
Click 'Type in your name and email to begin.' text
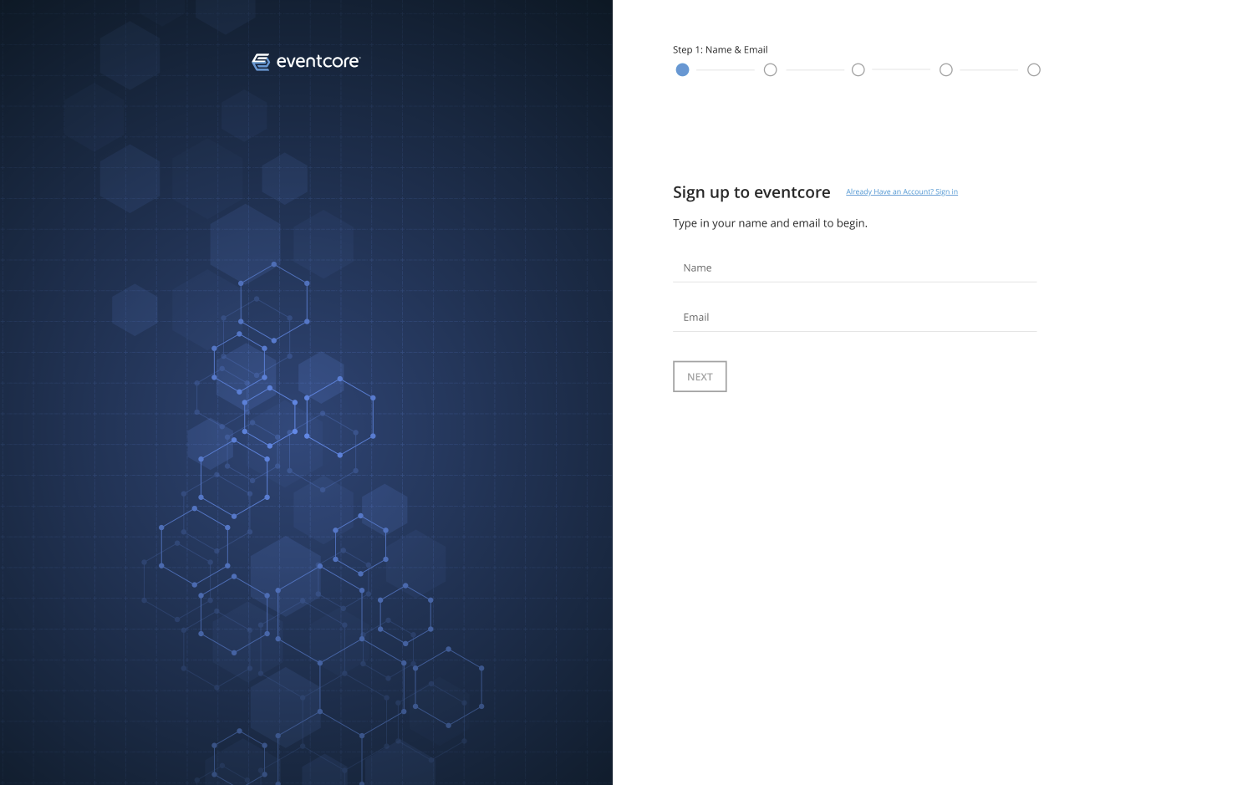click(770, 223)
